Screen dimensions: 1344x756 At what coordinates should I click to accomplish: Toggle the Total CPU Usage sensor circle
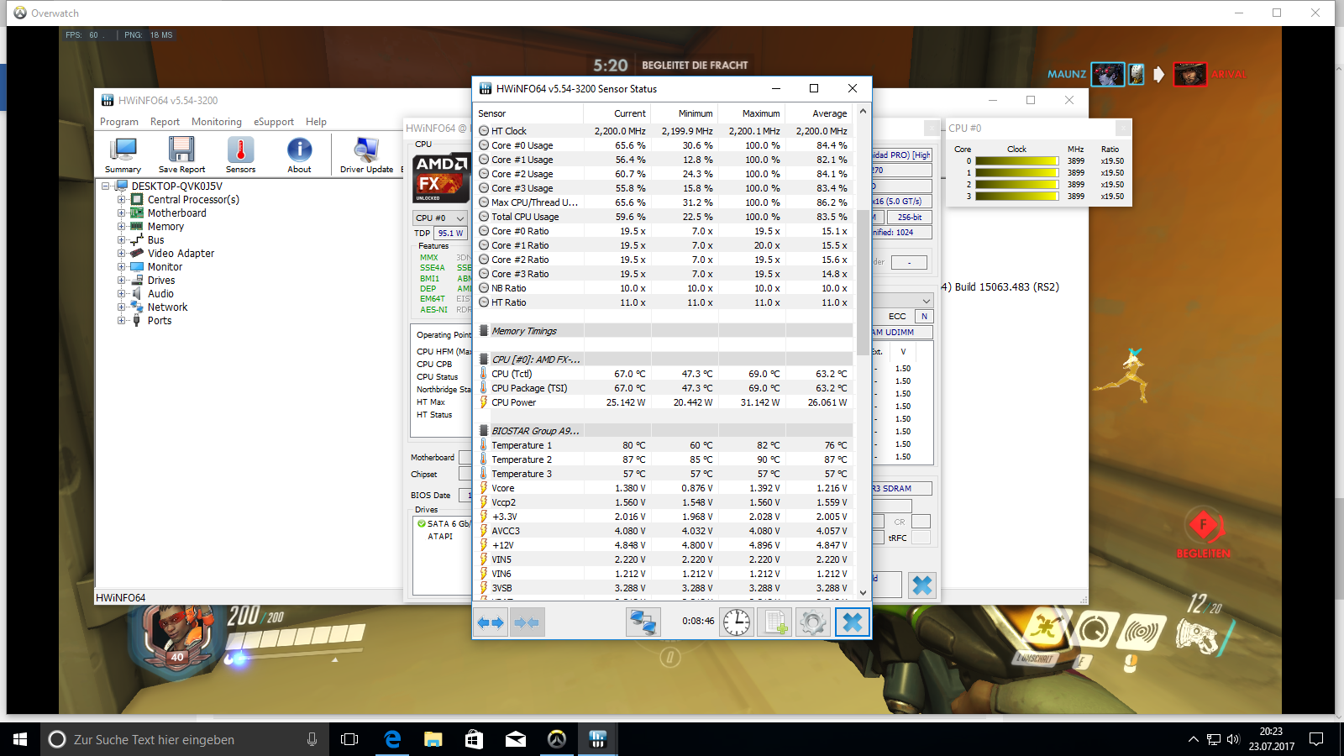[x=484, y=217]
